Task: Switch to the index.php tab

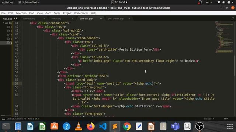Action: [56, 19]
